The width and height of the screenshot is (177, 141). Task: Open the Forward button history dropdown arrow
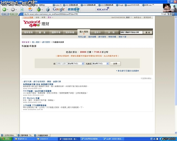[x=16, y=10]
